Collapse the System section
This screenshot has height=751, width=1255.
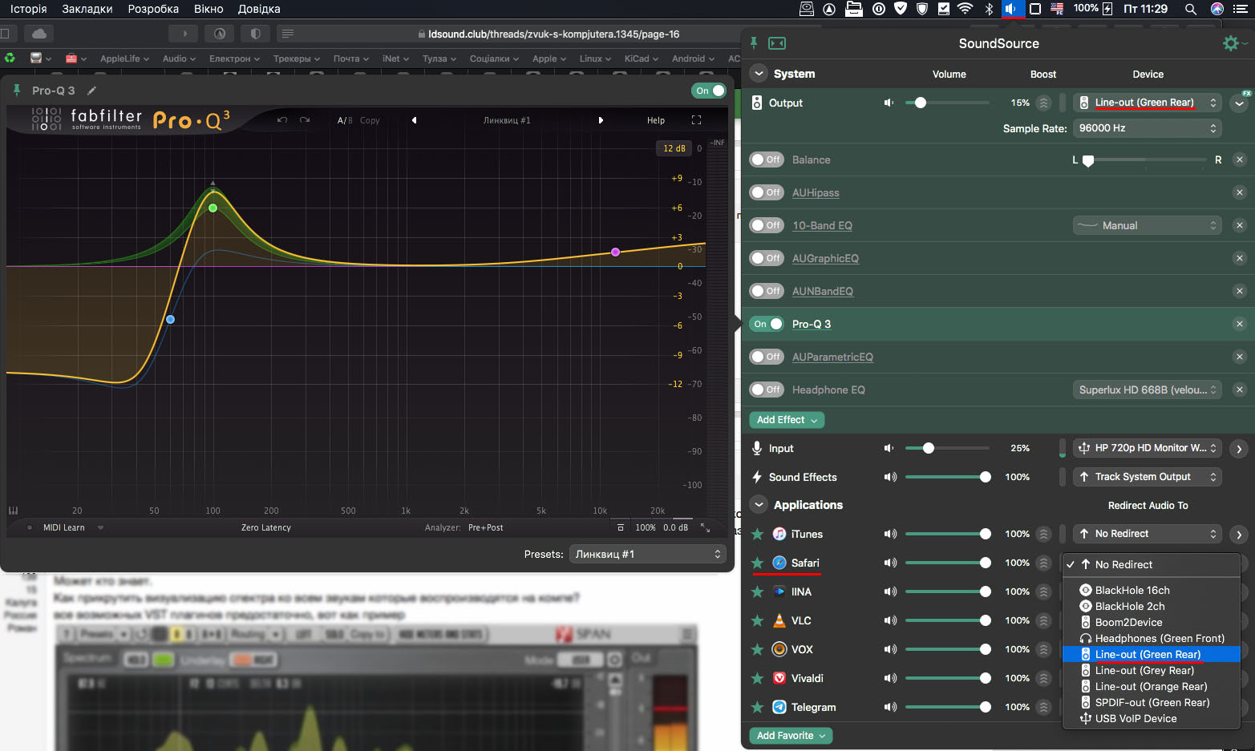click(759, 74)
